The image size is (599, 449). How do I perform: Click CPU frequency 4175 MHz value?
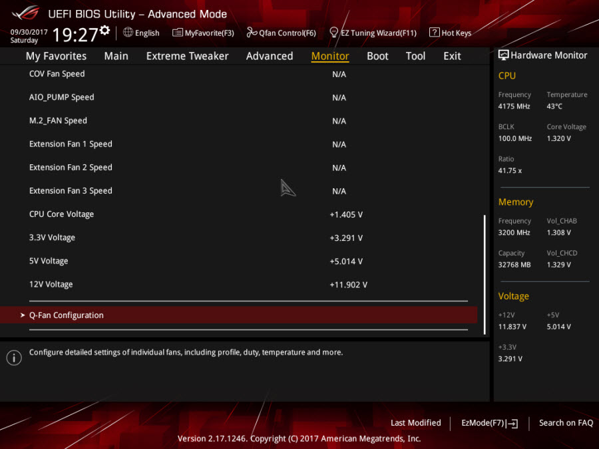[514, 106]
